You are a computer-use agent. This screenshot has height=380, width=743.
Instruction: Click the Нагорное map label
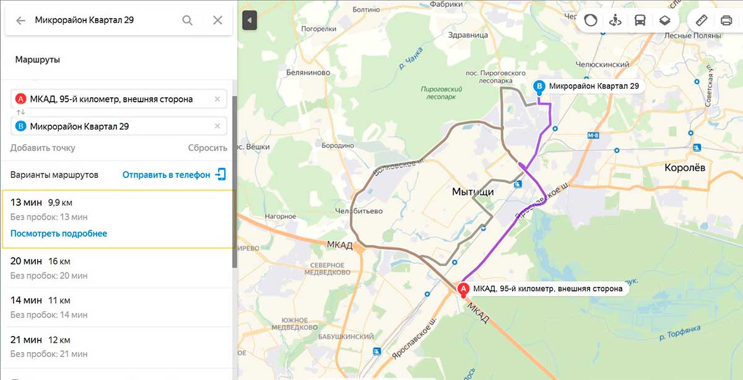281,216
